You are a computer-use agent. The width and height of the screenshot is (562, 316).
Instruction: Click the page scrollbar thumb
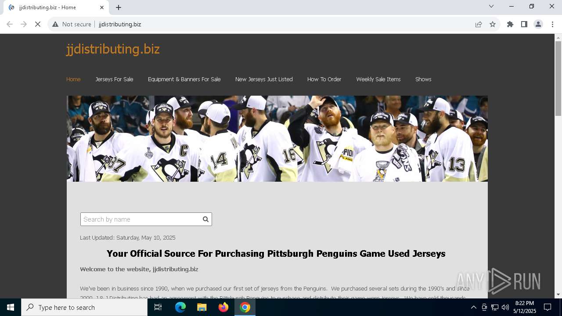[x=558, y=78]
